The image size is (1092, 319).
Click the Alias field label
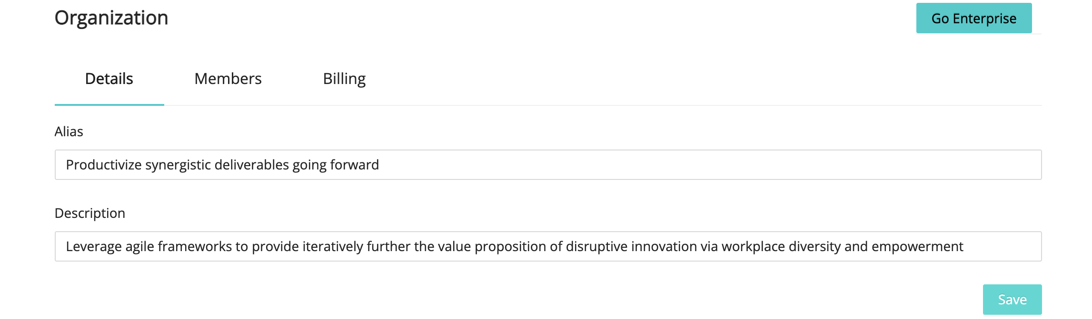(69, 131)
